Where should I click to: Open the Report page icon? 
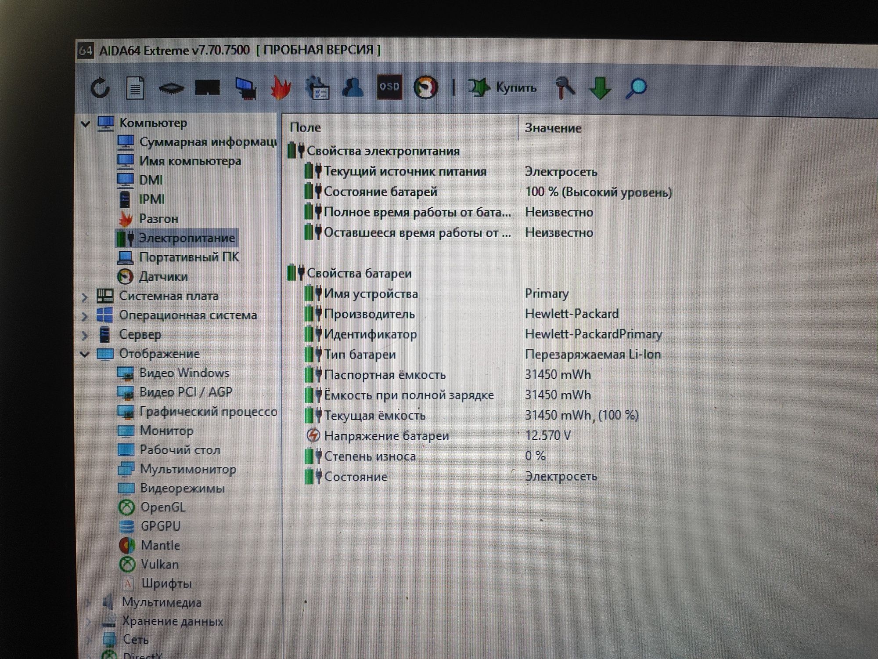(135, 88)
